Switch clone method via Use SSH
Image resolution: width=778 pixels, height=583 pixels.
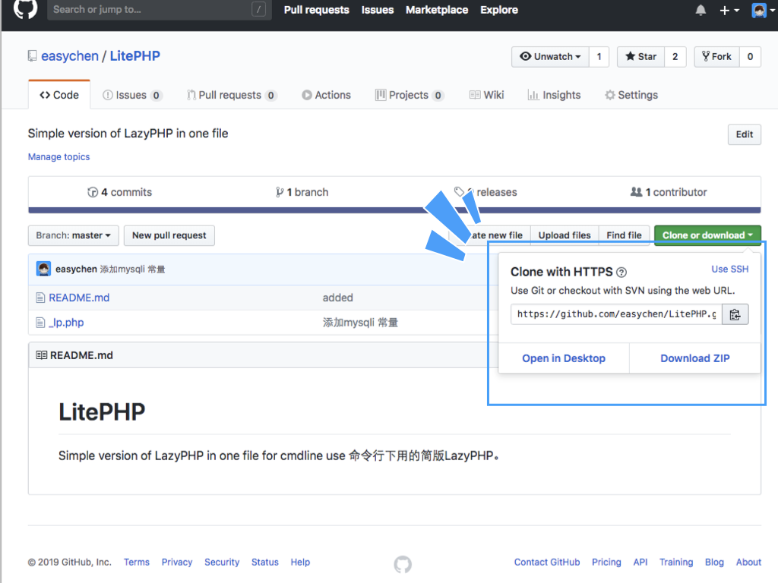click(729, 269)
